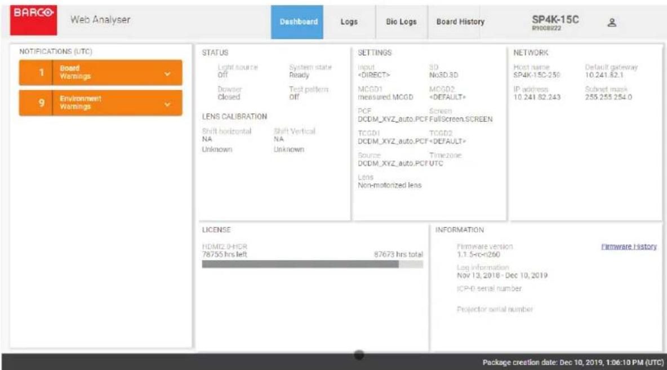
Task: Click the No3D.3D setting value
Action: [x=444, y=75]
